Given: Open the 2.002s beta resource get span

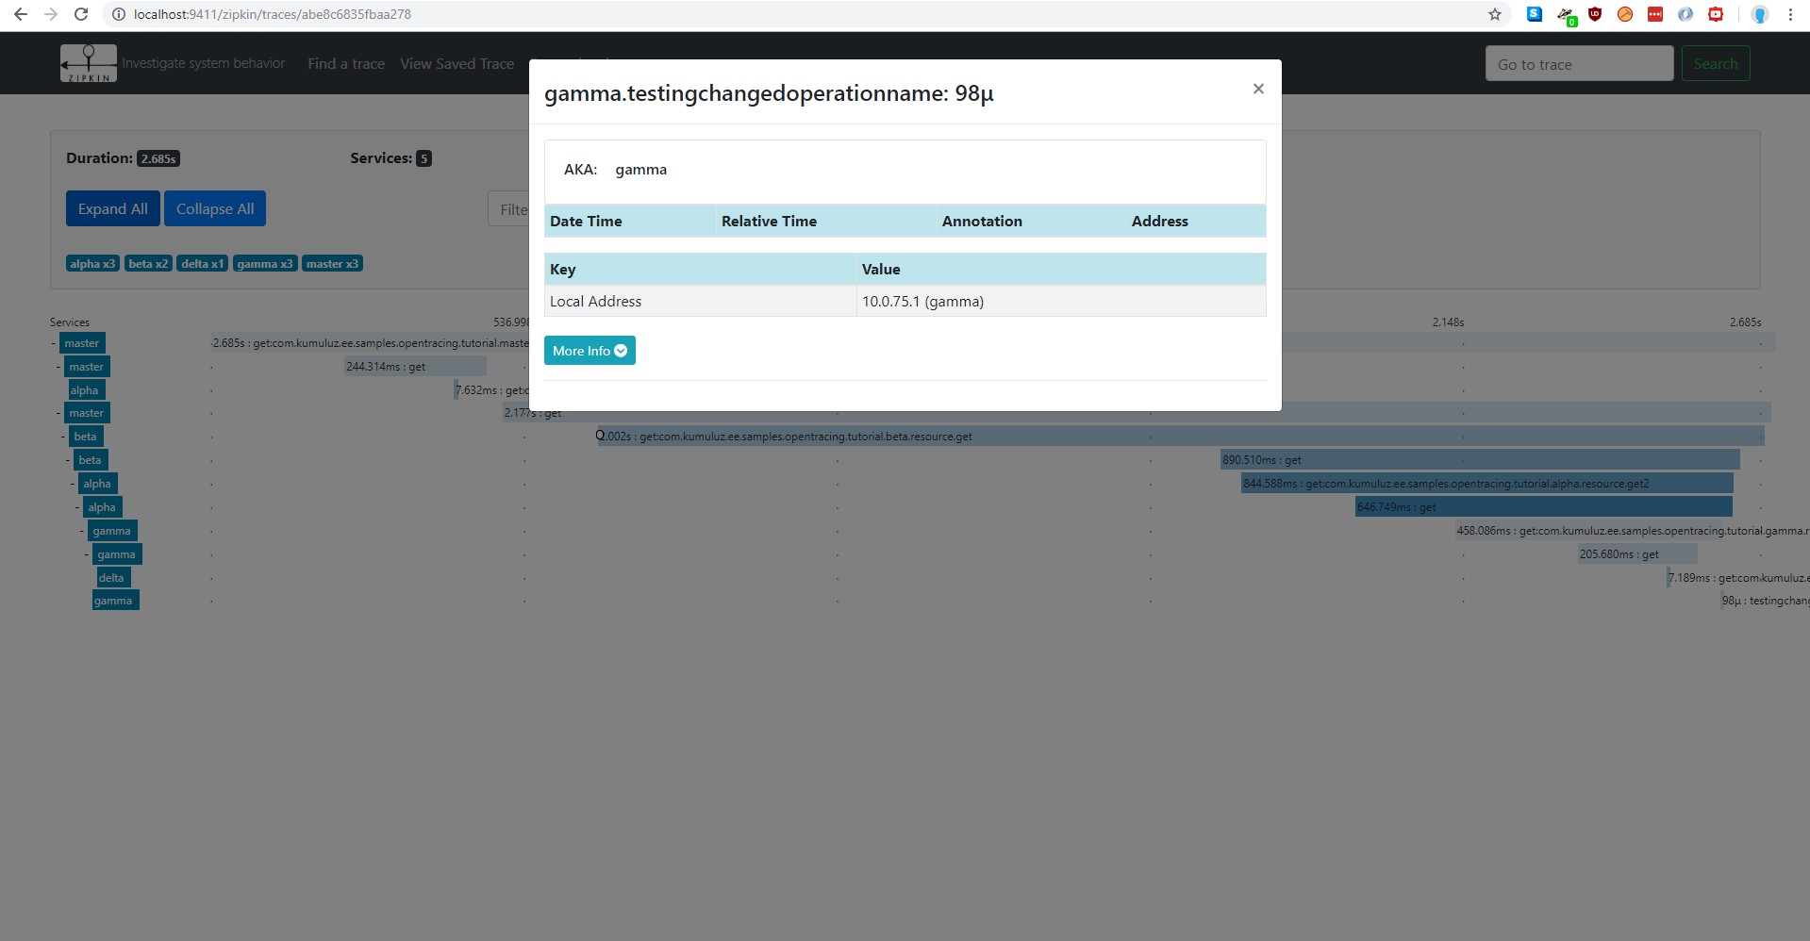Looking at the screenshot, I should pyautogui.click(x=1180, y=437).
